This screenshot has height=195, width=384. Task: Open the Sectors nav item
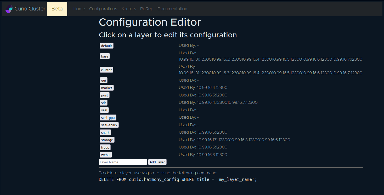click(x=128, y=9)
